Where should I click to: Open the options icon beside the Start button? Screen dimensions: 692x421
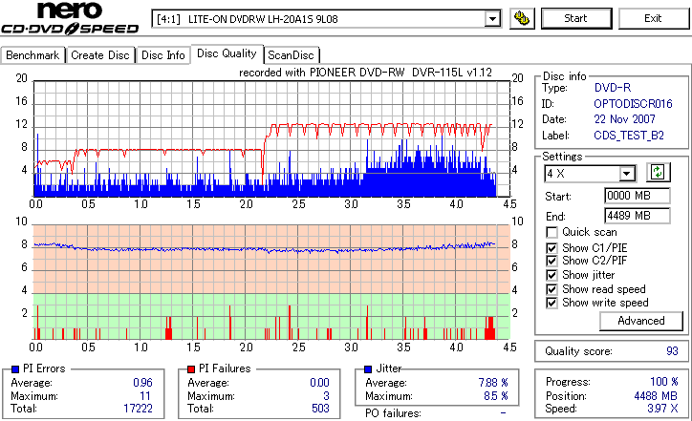coord(522,18)
